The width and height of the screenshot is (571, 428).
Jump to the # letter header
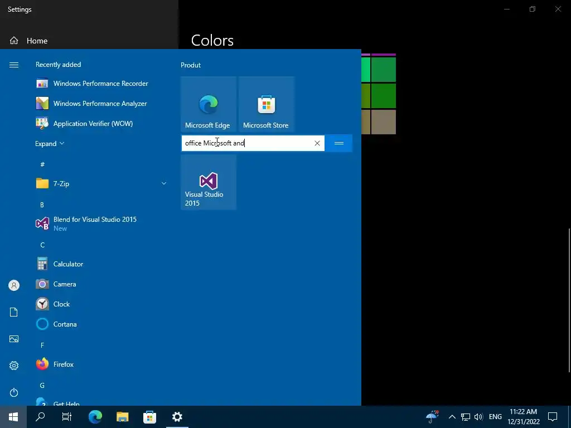[x=42, y=164]
